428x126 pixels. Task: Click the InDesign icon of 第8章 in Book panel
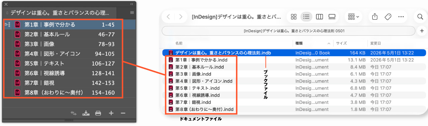coord(18,92)
